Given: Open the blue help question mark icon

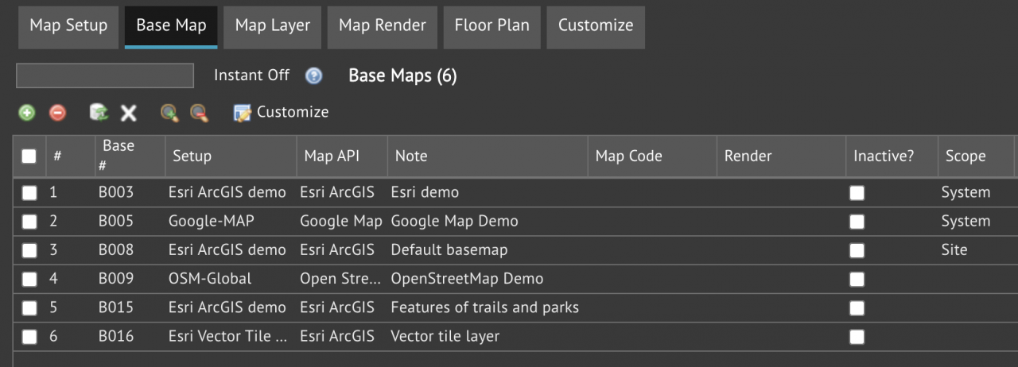Looking at the screenshot, I should pyautogui.click(x=314, y=75).
